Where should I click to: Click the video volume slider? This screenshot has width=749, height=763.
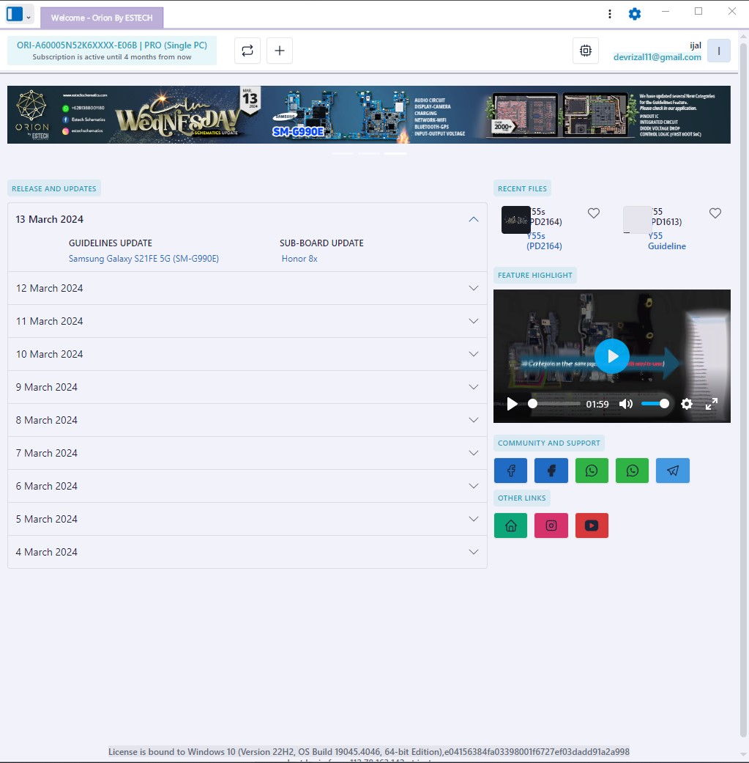[x=655, y=404]
